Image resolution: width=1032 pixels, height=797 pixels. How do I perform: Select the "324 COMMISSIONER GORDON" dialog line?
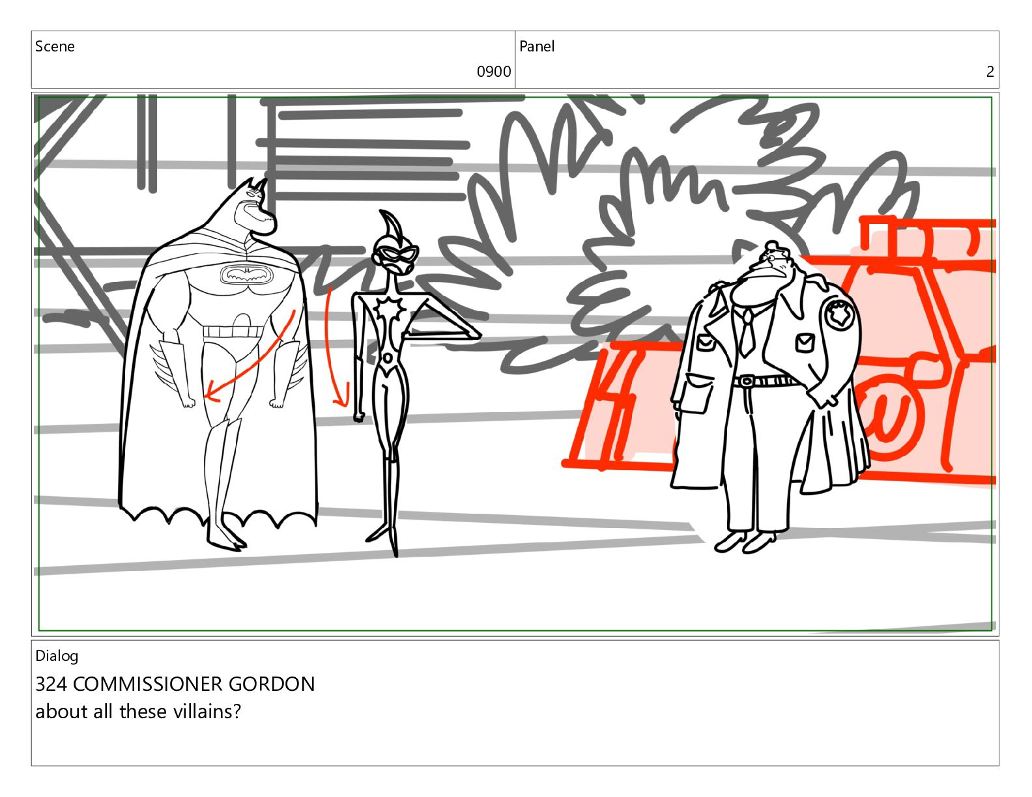[x=175, y=684]
